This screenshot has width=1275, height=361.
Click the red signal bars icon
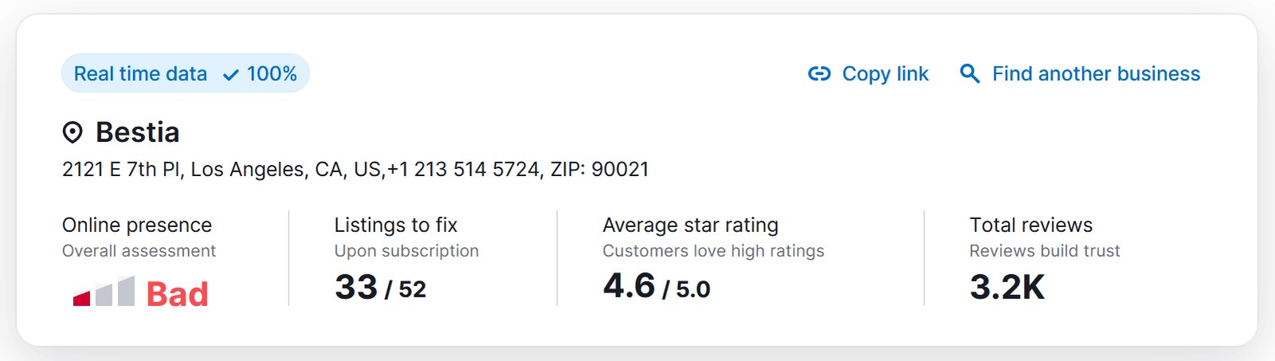click(104, 292)
